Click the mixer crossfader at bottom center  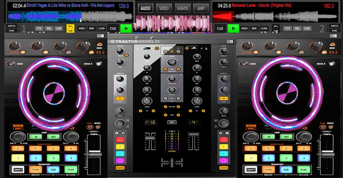[172, 162]
